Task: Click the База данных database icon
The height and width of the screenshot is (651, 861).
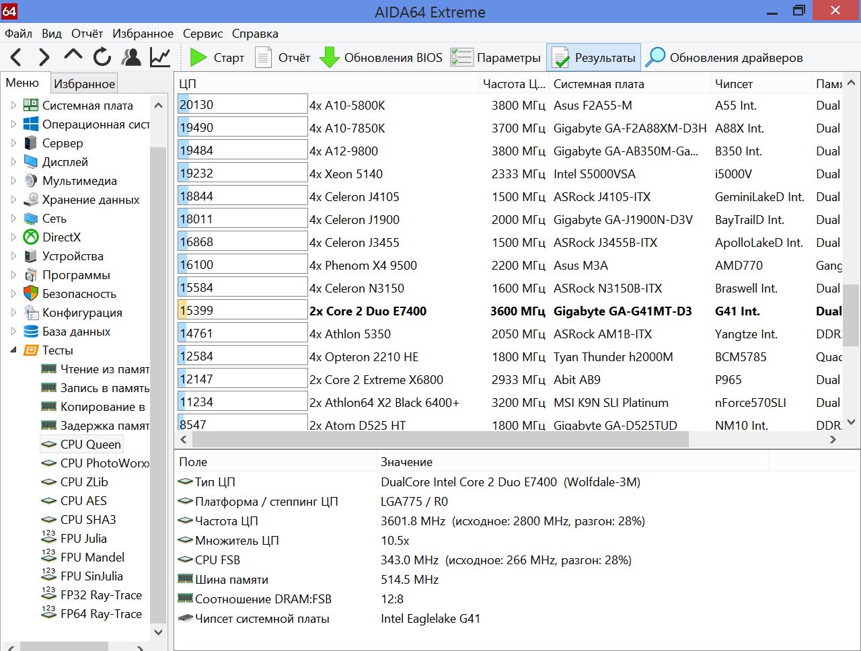Action: click(x=31, y=331)
